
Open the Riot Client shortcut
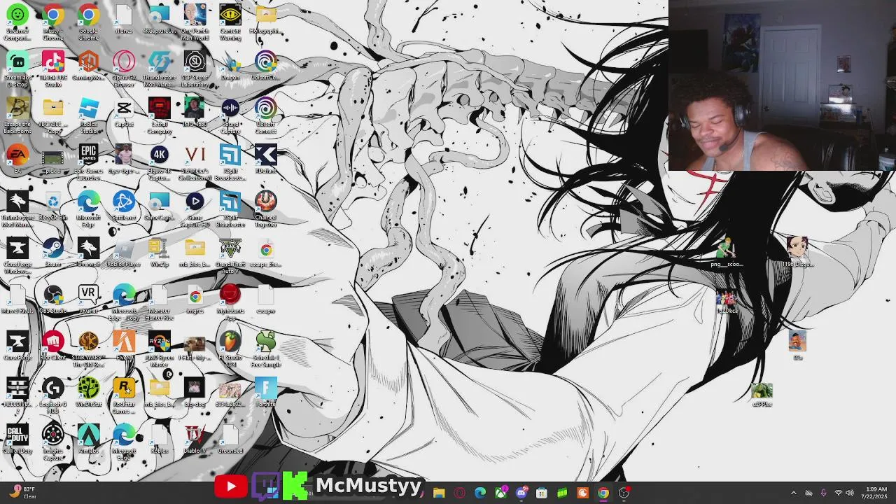tap(53, 346)
